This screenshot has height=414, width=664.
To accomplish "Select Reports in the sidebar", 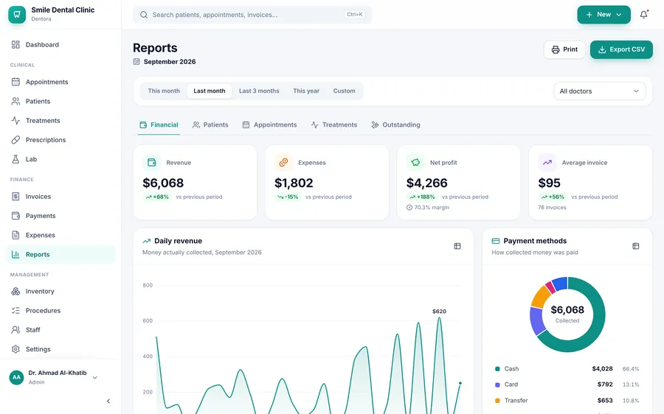I will [60, 255].
